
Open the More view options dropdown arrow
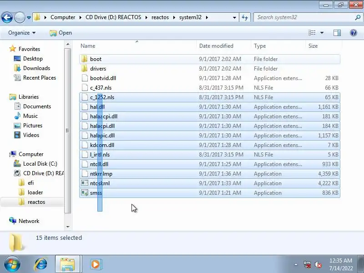pos(322,33)
